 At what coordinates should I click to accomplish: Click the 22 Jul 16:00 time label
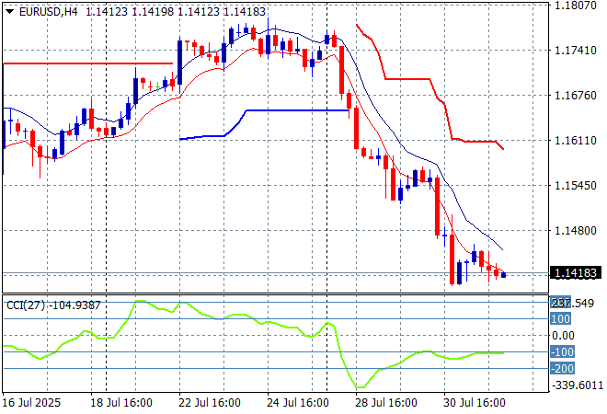tap(210, 403)
